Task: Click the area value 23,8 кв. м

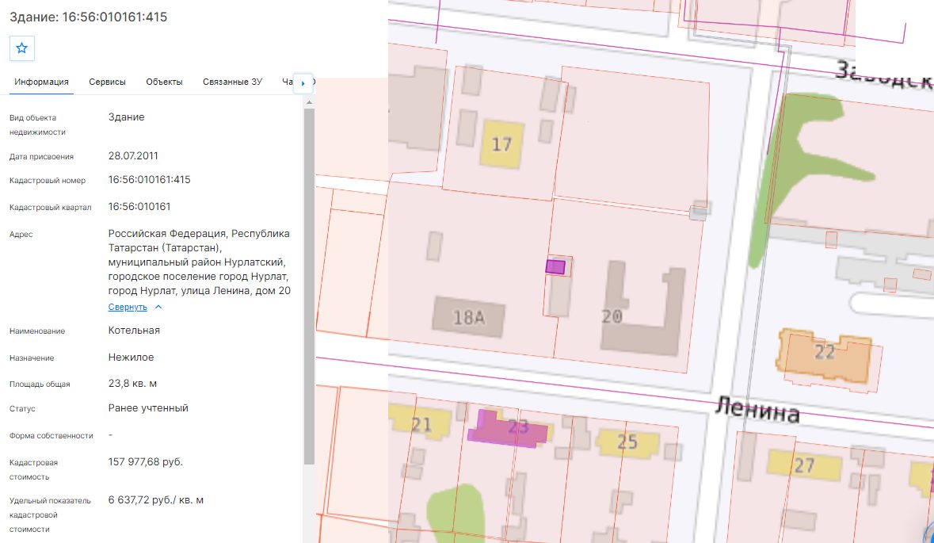Action: coord(133,383)
